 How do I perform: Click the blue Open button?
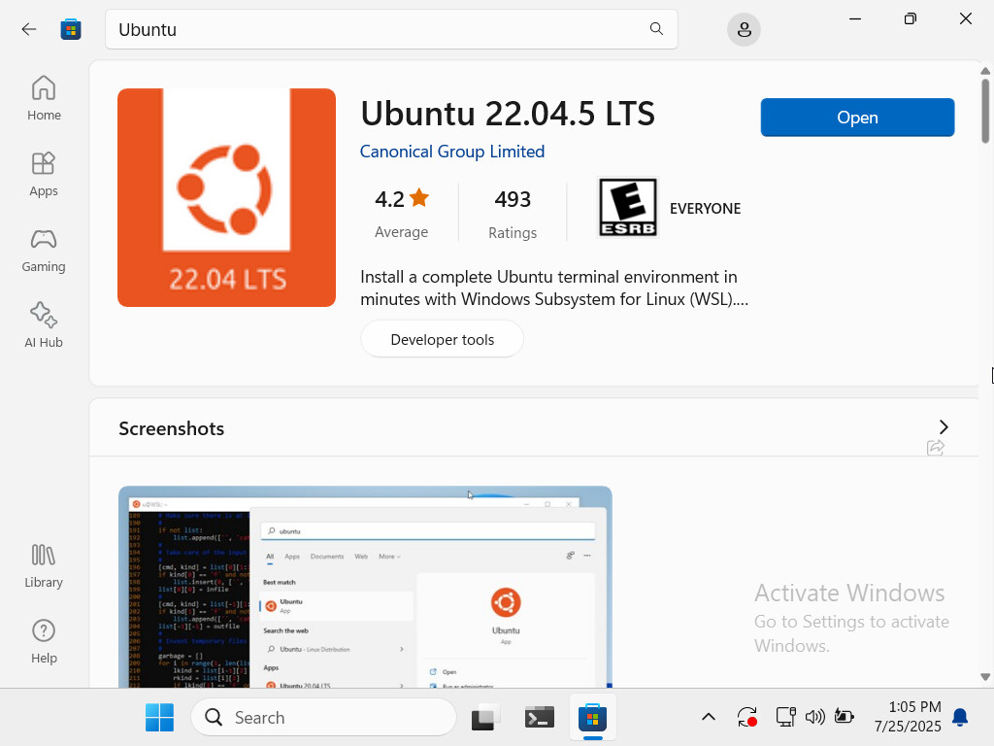(x=857, y=118)
